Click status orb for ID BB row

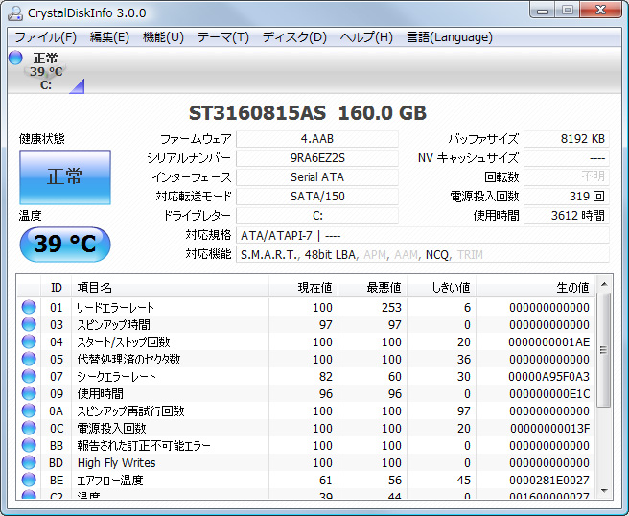[x=29, y=445]
